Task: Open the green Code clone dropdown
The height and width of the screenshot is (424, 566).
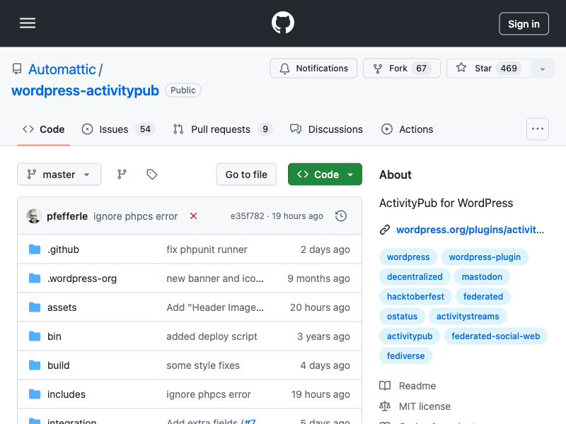Action: click(x=325, y=175)
